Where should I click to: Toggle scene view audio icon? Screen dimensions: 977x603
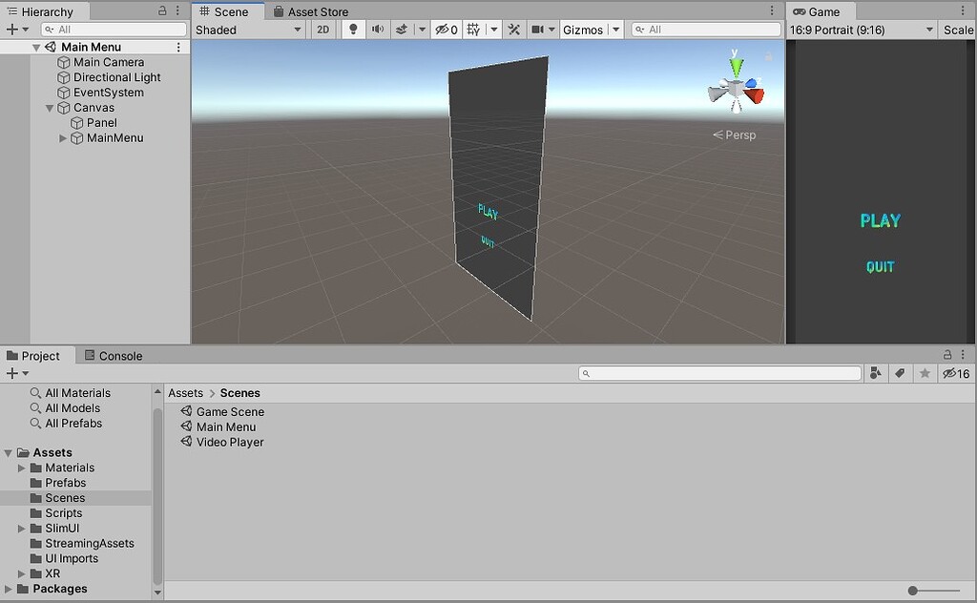(x=379, y=30)
